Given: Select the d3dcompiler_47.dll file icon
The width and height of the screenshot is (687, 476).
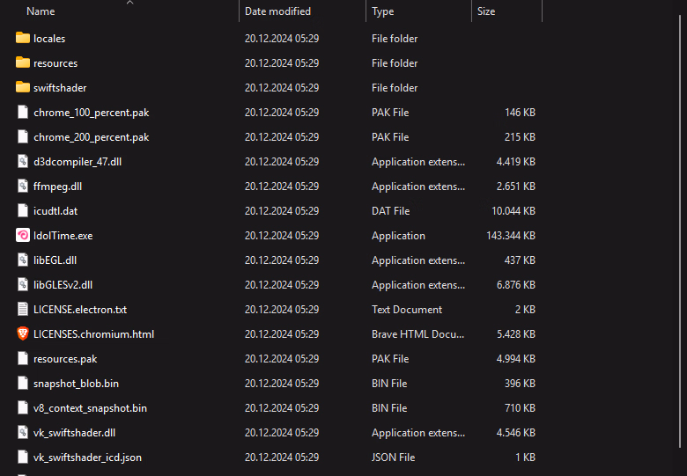Looking at the screenshot, I should [x=23, y=162].
